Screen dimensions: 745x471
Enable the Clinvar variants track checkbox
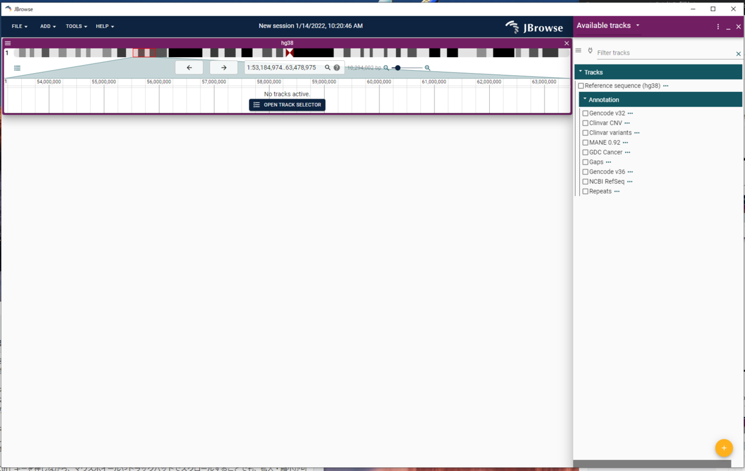pyautogui.click(x=585, y=133)
